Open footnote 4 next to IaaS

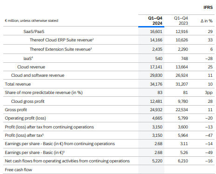click(x=32, y=58)
